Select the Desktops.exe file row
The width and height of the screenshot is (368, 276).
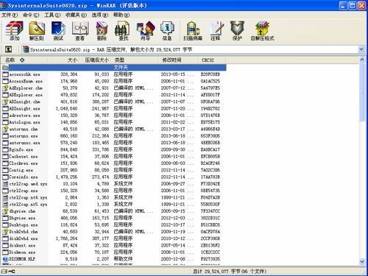(113, 224)
